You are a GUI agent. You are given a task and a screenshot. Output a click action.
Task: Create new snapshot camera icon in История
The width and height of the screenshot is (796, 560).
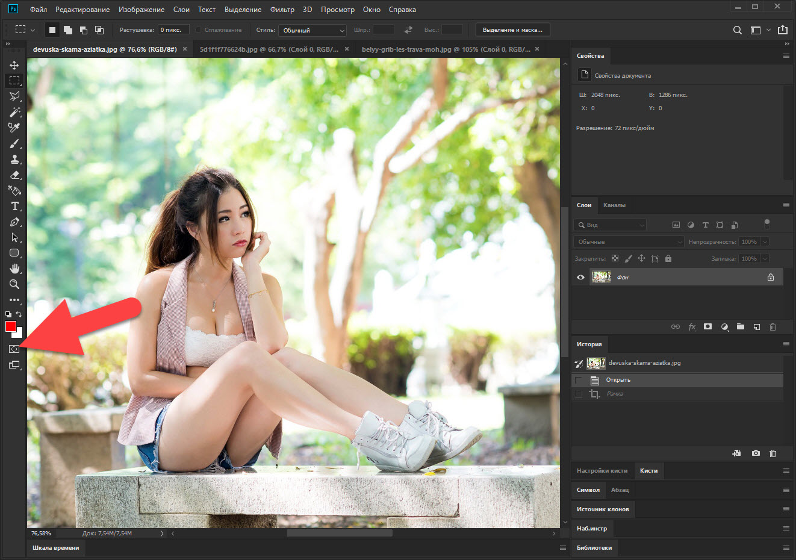point(756,453)
